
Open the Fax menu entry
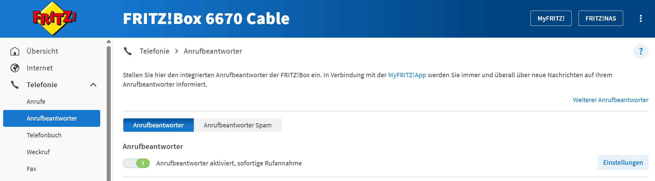click(x=32, y=169)
